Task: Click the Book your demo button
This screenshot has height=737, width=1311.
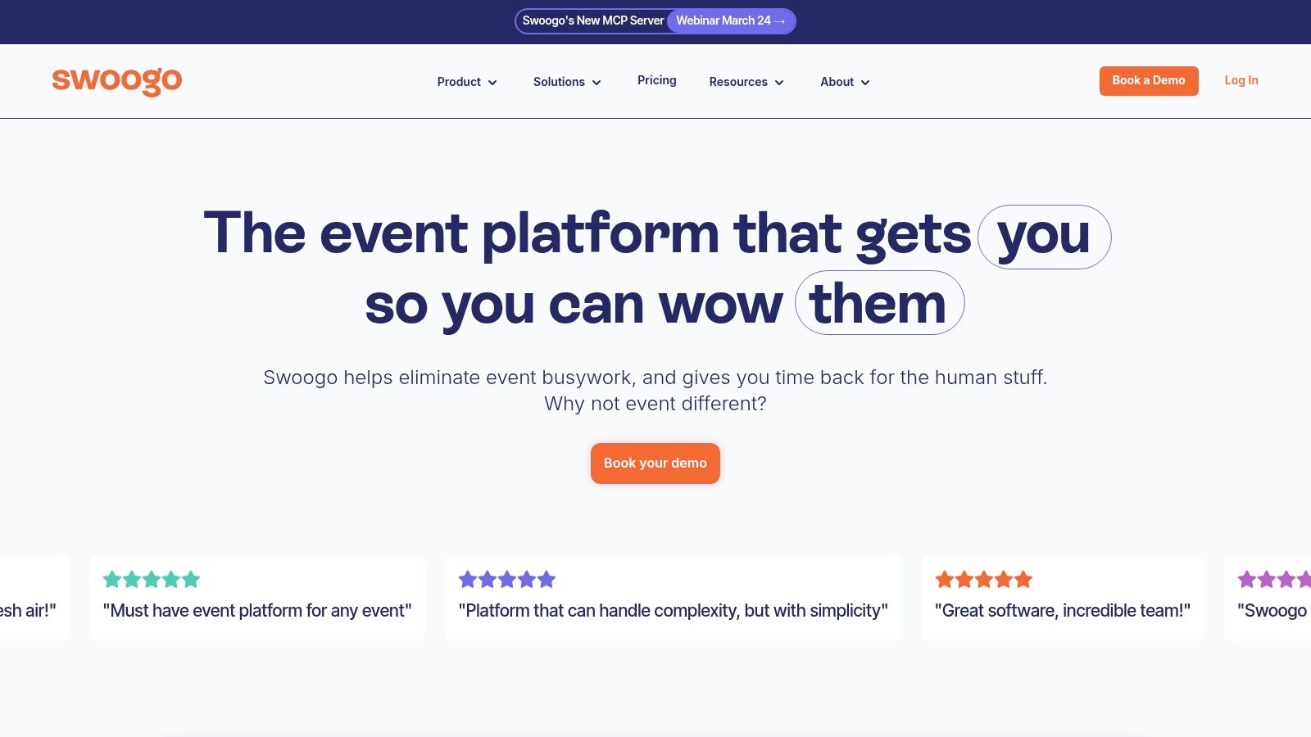Action: pos(655,463)
